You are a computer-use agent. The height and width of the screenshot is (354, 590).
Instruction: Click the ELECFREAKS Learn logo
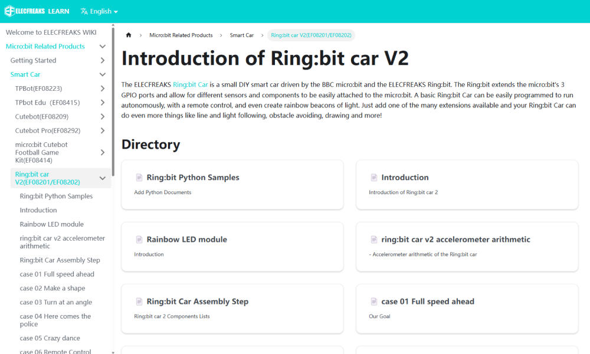pyautogui.click(x=37, y=11)
